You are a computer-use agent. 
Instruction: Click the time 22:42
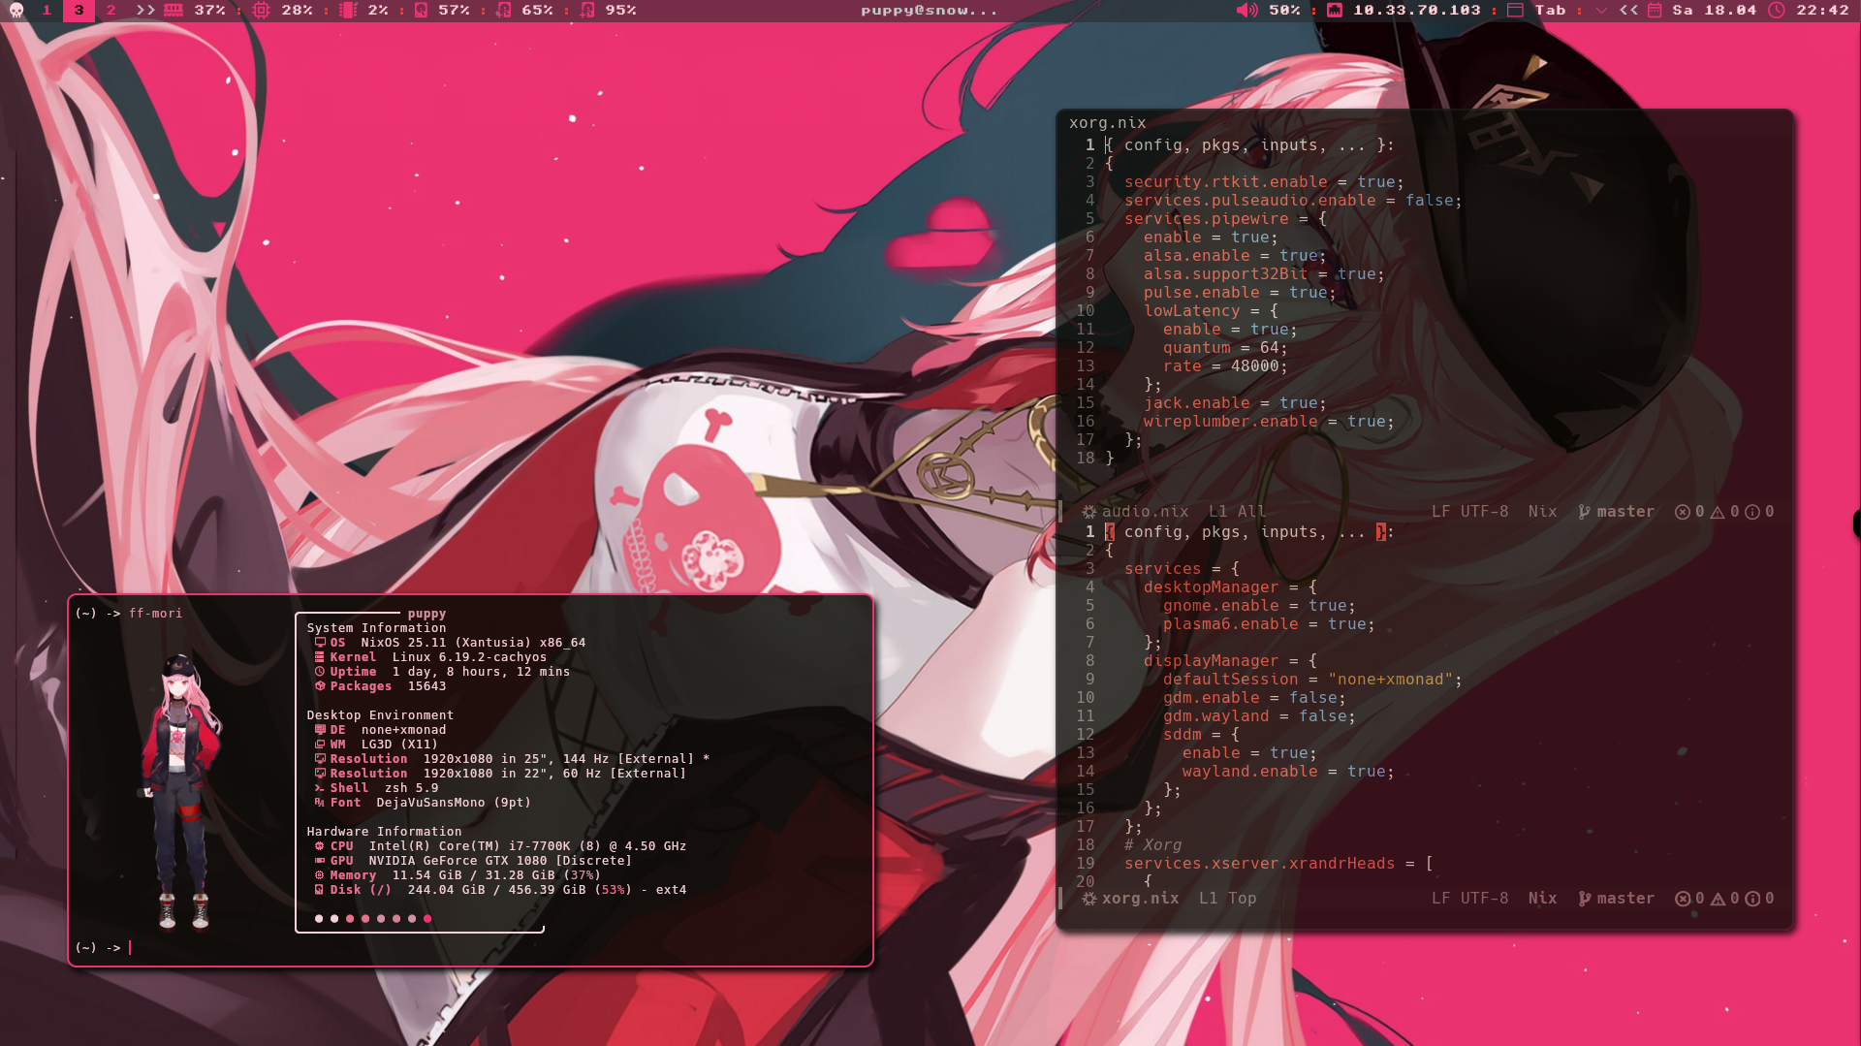(x=1822, y=11)
